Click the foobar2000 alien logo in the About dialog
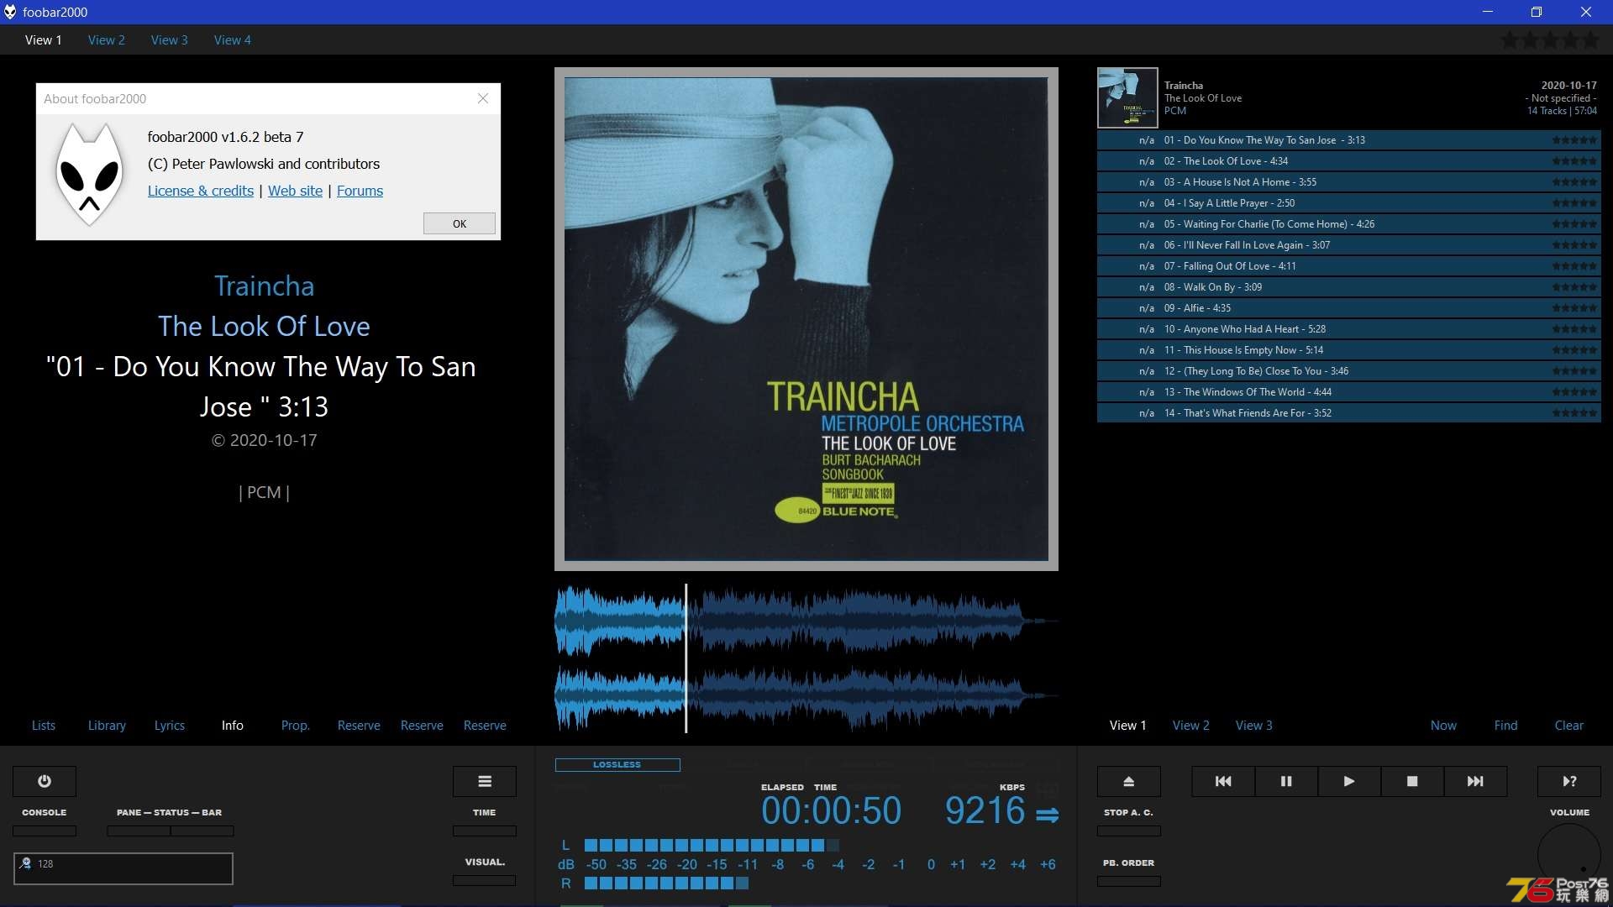This screenshot has width=1613, height=907. coord(89,175)
